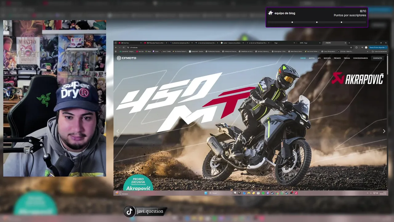Select the active CFMOTO tab
The width and height of the screenshot is (394, 222).
pyautogui.click(x=334, y=43)
